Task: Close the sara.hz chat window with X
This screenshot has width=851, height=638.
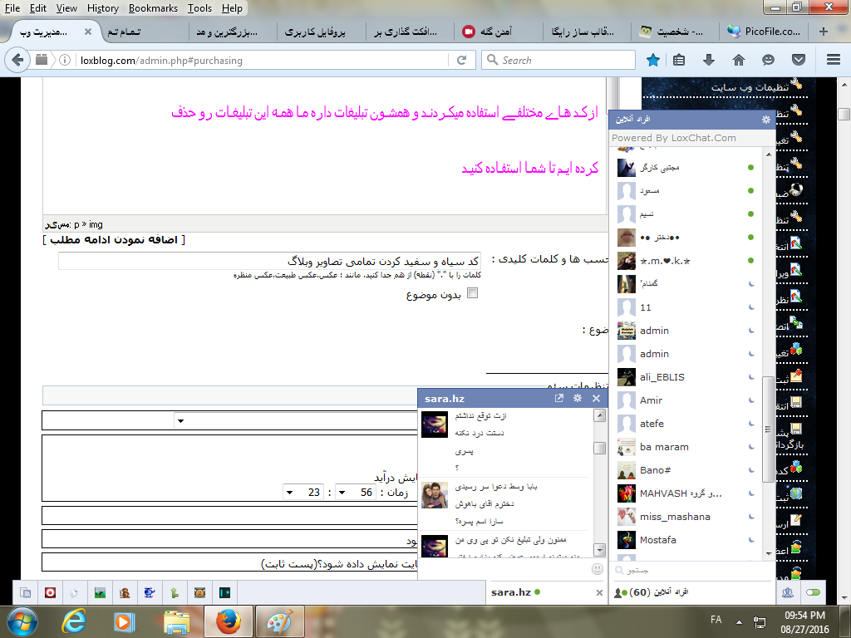Action: (596, 398)
